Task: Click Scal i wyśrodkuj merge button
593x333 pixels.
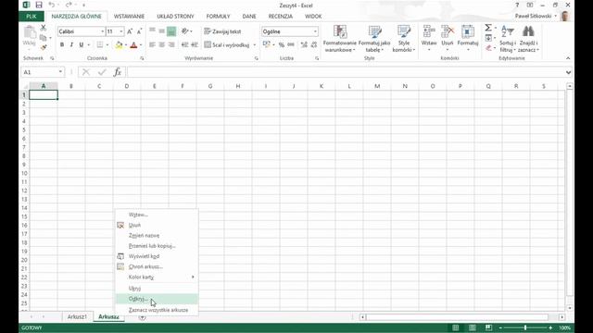Action: click(x=227, y=45)
